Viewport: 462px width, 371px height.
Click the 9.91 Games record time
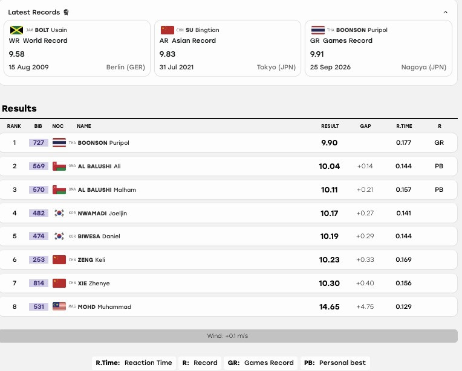(317, 54)
